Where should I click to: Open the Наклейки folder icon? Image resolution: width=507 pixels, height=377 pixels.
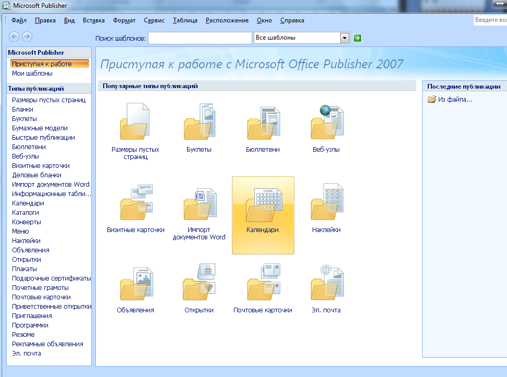tap(327, 202)
